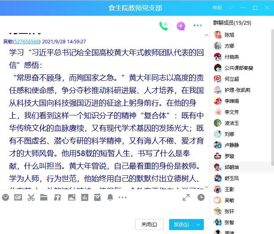This screenshot has height=234, width=274.
Task: Open message history clock icon
Action: click(201, 197)
